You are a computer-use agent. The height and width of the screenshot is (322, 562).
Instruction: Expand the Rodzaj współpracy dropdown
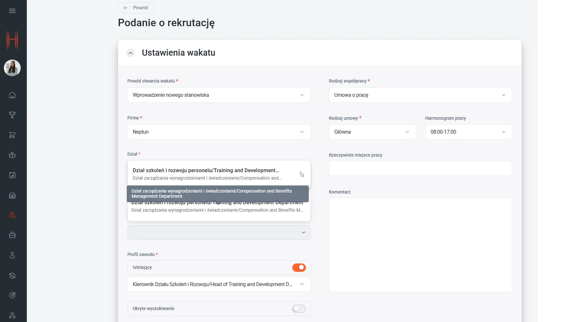[420, 95]
